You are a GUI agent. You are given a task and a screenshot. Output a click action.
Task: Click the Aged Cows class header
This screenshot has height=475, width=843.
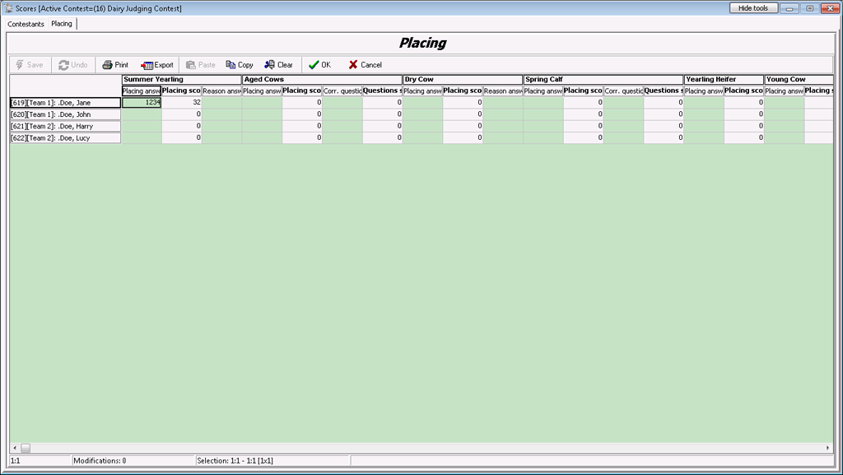pos(321,79)
